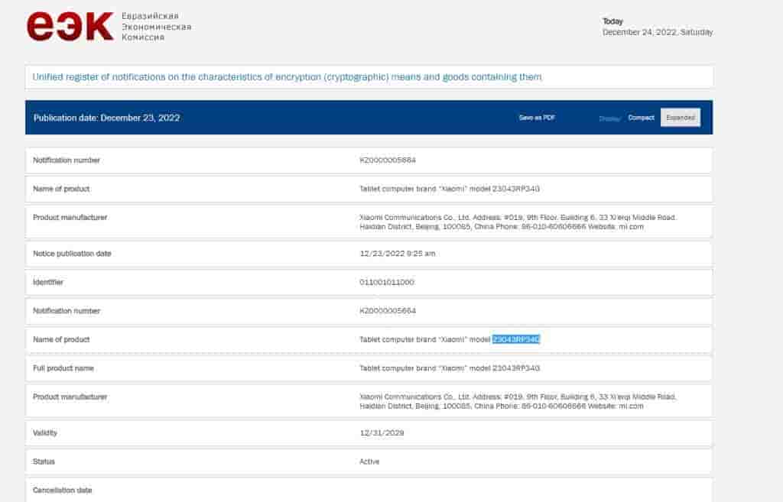Click the first Notification number value
Image resolution: width=783 pixels, height=502 pixels.
tap(388, 160)
